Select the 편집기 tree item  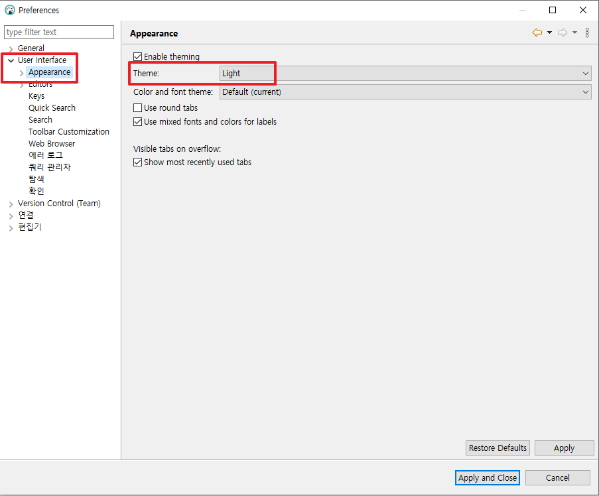click(29, 227)
